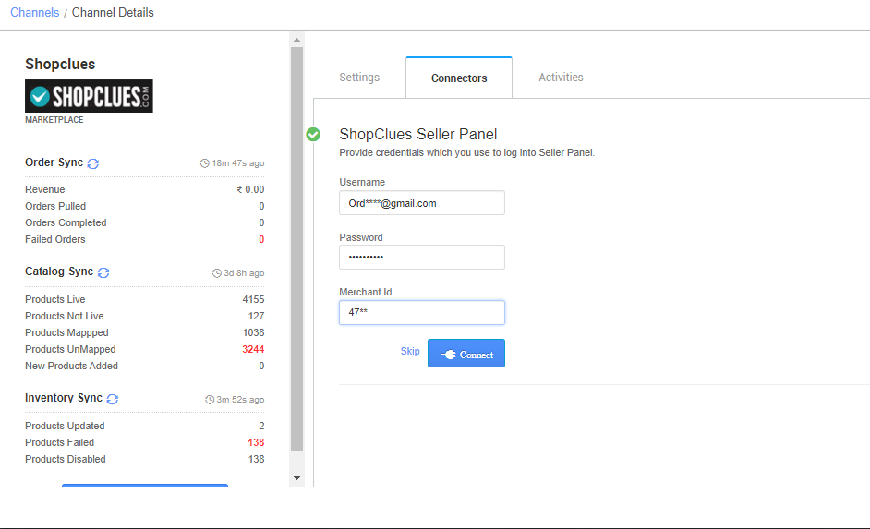
Task: Click the ShopClues Seller Panel heading
Action: (x=418, y=134)
